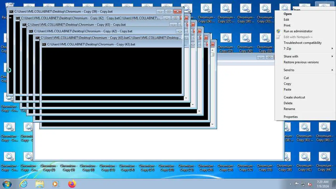This screenshot has width=336, height=189.
Task: Choose Delete in the context menu
Action: pos(288,103)
